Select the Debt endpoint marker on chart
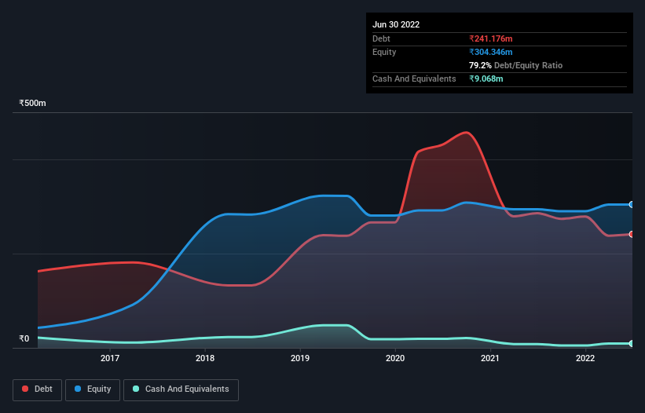This screenshot has height=413, width=645. [632, 234]
